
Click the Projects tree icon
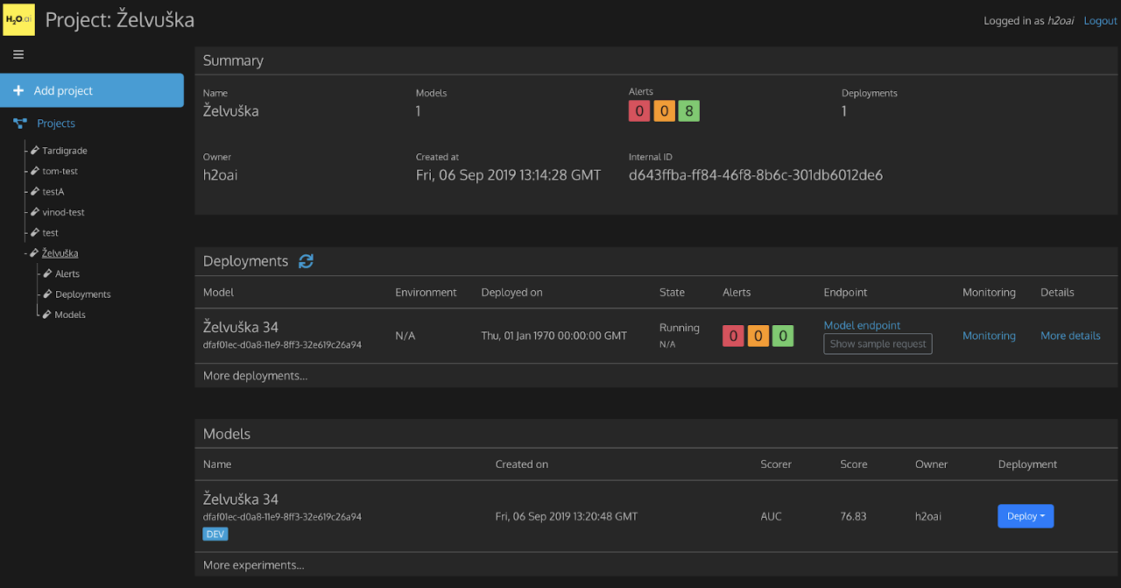pos(20,124)
